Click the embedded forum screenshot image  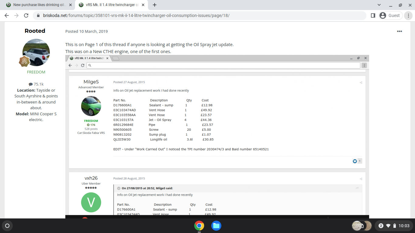[x=217, y=137]
